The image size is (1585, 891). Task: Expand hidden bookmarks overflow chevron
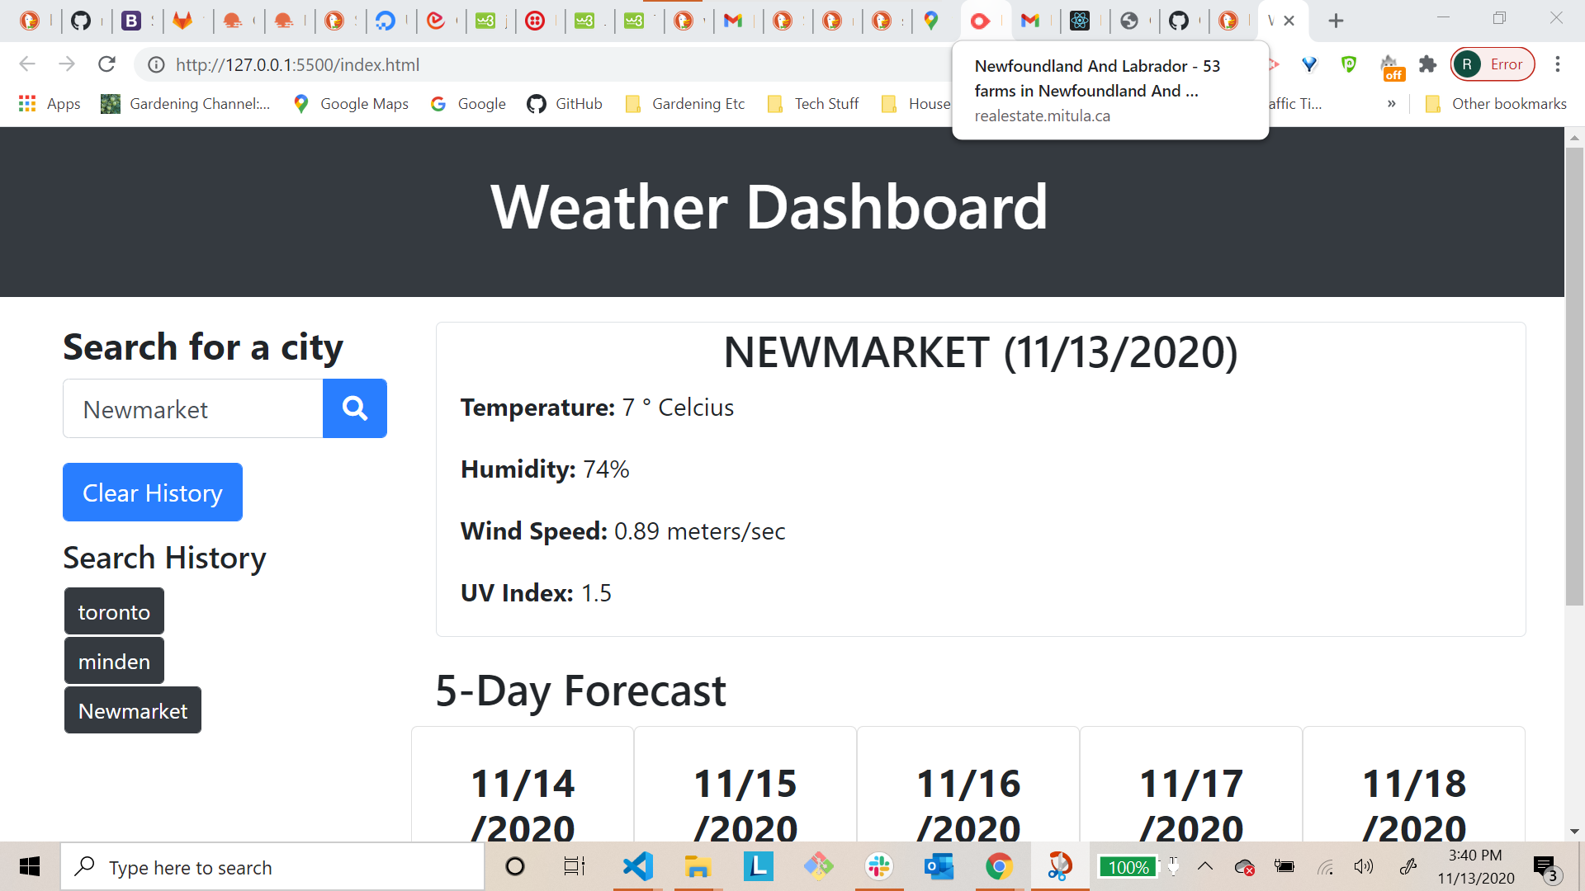pyautogui.click(x=1392, y=103)
